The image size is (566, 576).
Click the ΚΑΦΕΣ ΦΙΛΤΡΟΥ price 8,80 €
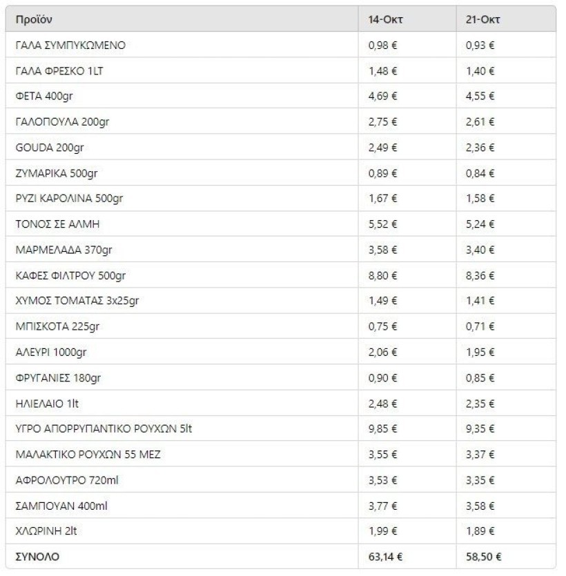click(383, 276)
